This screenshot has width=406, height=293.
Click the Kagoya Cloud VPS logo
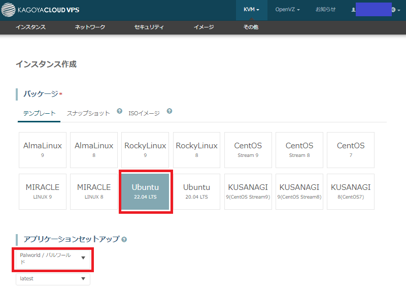pyautogui.click(x=42, y=10)
